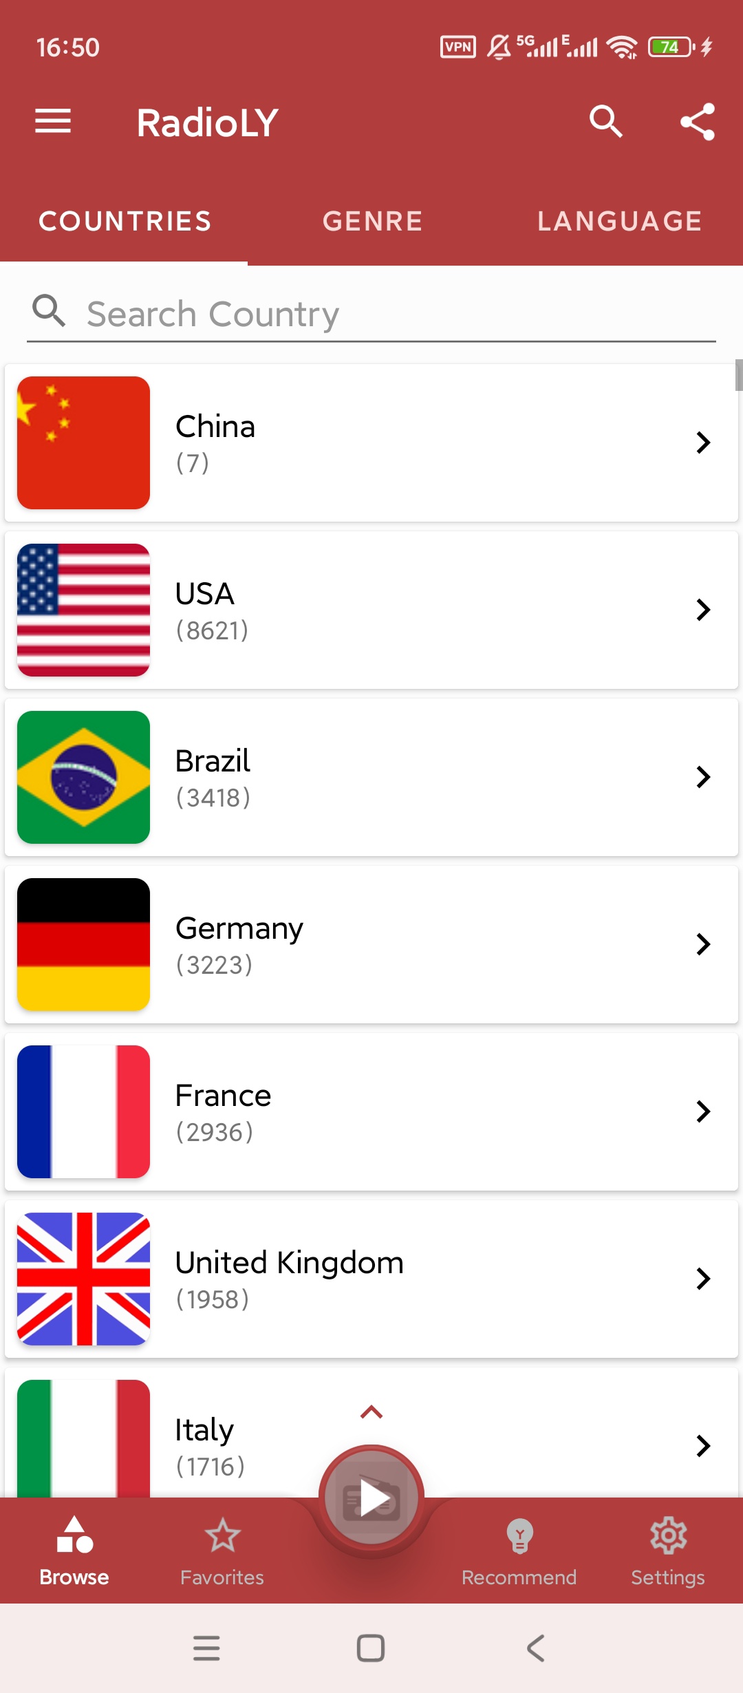Open the hamburger navigation menu

coord(53,122)
